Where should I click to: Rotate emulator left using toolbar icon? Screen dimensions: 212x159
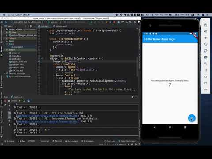click(x=206, y=44)
